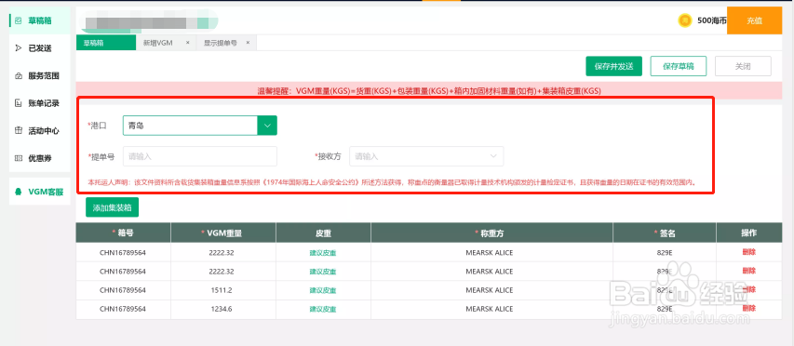This screenshot has width=794, height=346.
Task: Click 829E in the 1234.6 row
Action: (x=665, y=309)
